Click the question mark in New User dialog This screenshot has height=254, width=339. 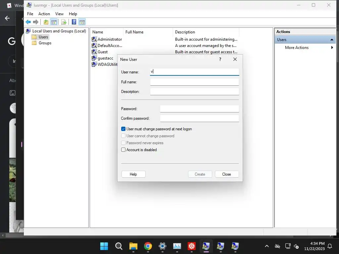point(220,59)
